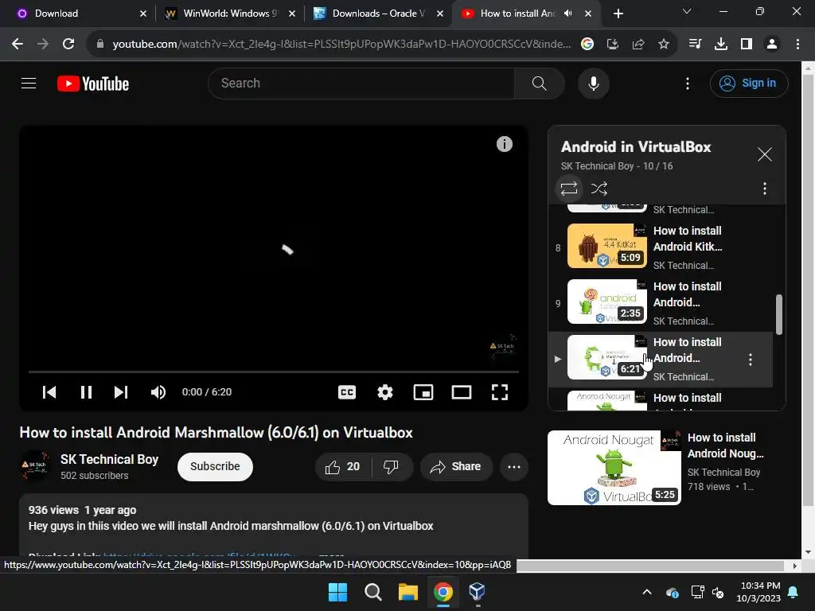815x611 pixels.
Task: Like the video with thumbs up
Action: point(343,466)
